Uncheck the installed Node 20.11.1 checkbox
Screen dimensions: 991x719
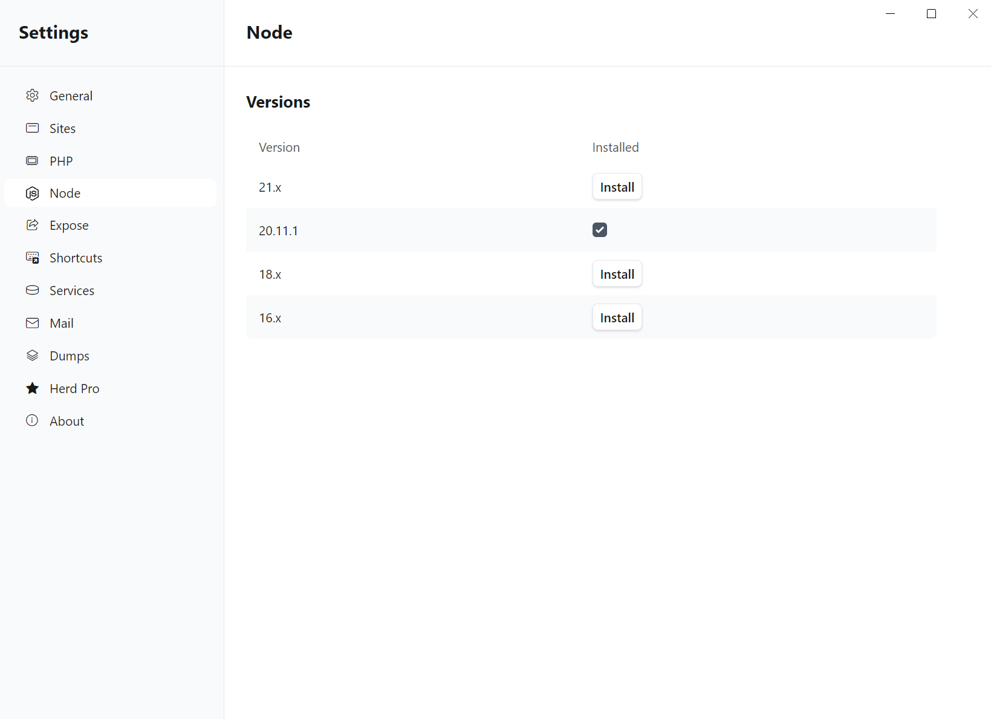point(599,230)
